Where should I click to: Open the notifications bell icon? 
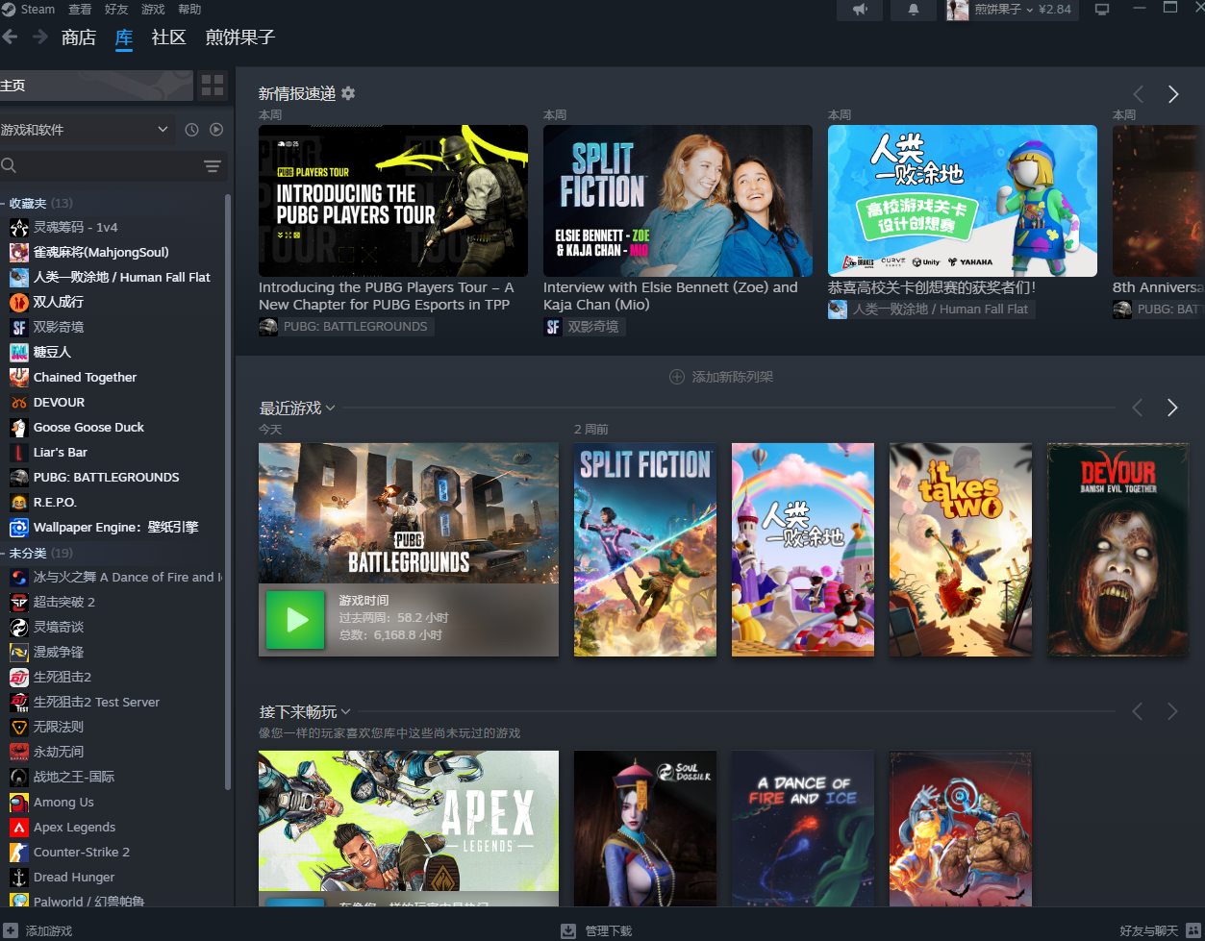point(914,10)
